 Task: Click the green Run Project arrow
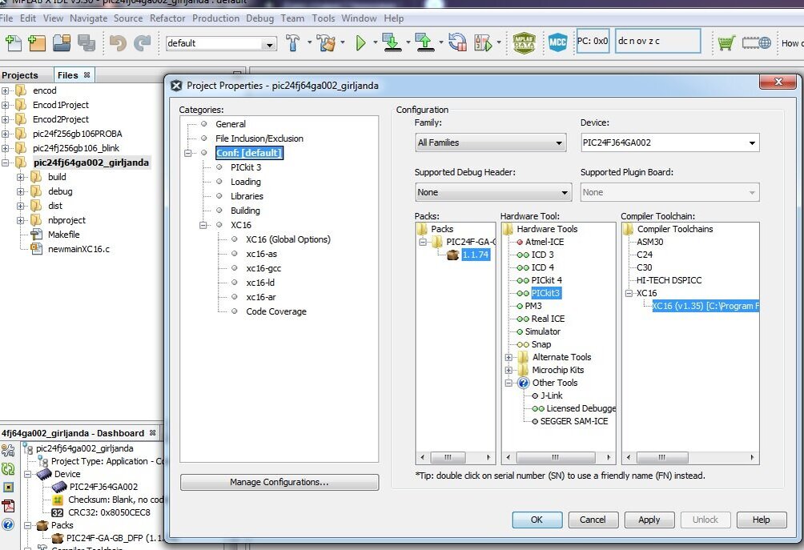[360, 43]
